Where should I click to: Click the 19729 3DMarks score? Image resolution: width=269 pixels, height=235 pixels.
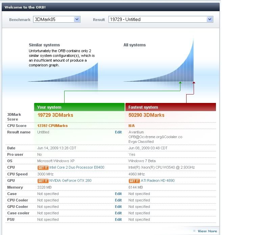(55, 115)
